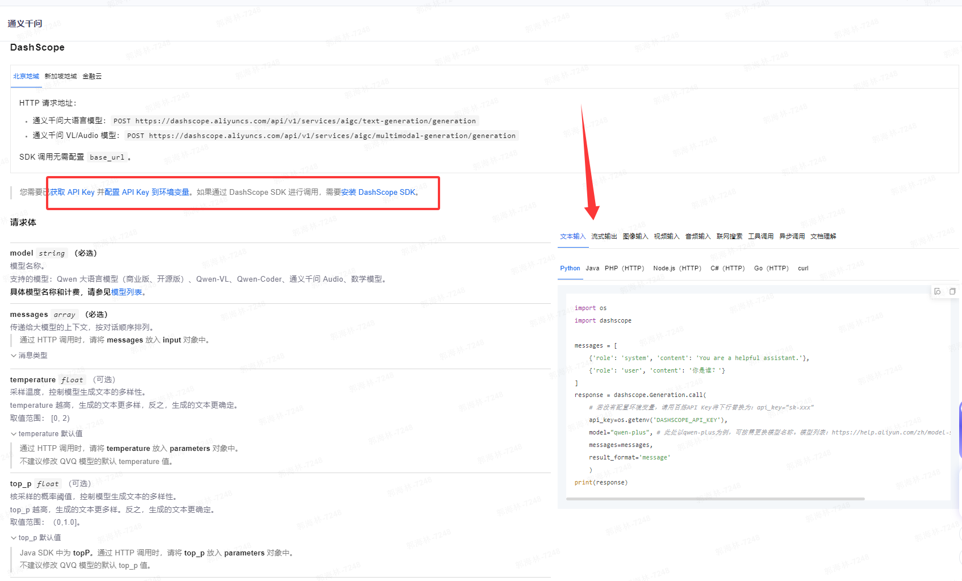Click the base_url inline code

pyautogui.click(x=107, y=157)
